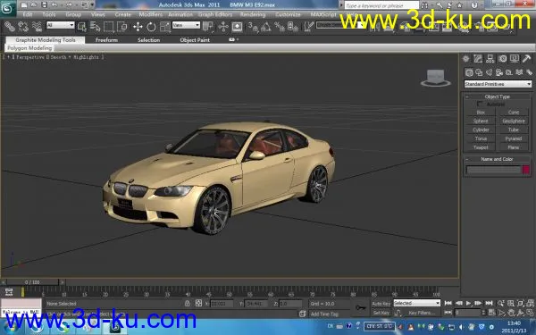Activate the Select and Move tool
Viewport: 536px width, 335px height.
pyautogui.click(x=138, y=26)
